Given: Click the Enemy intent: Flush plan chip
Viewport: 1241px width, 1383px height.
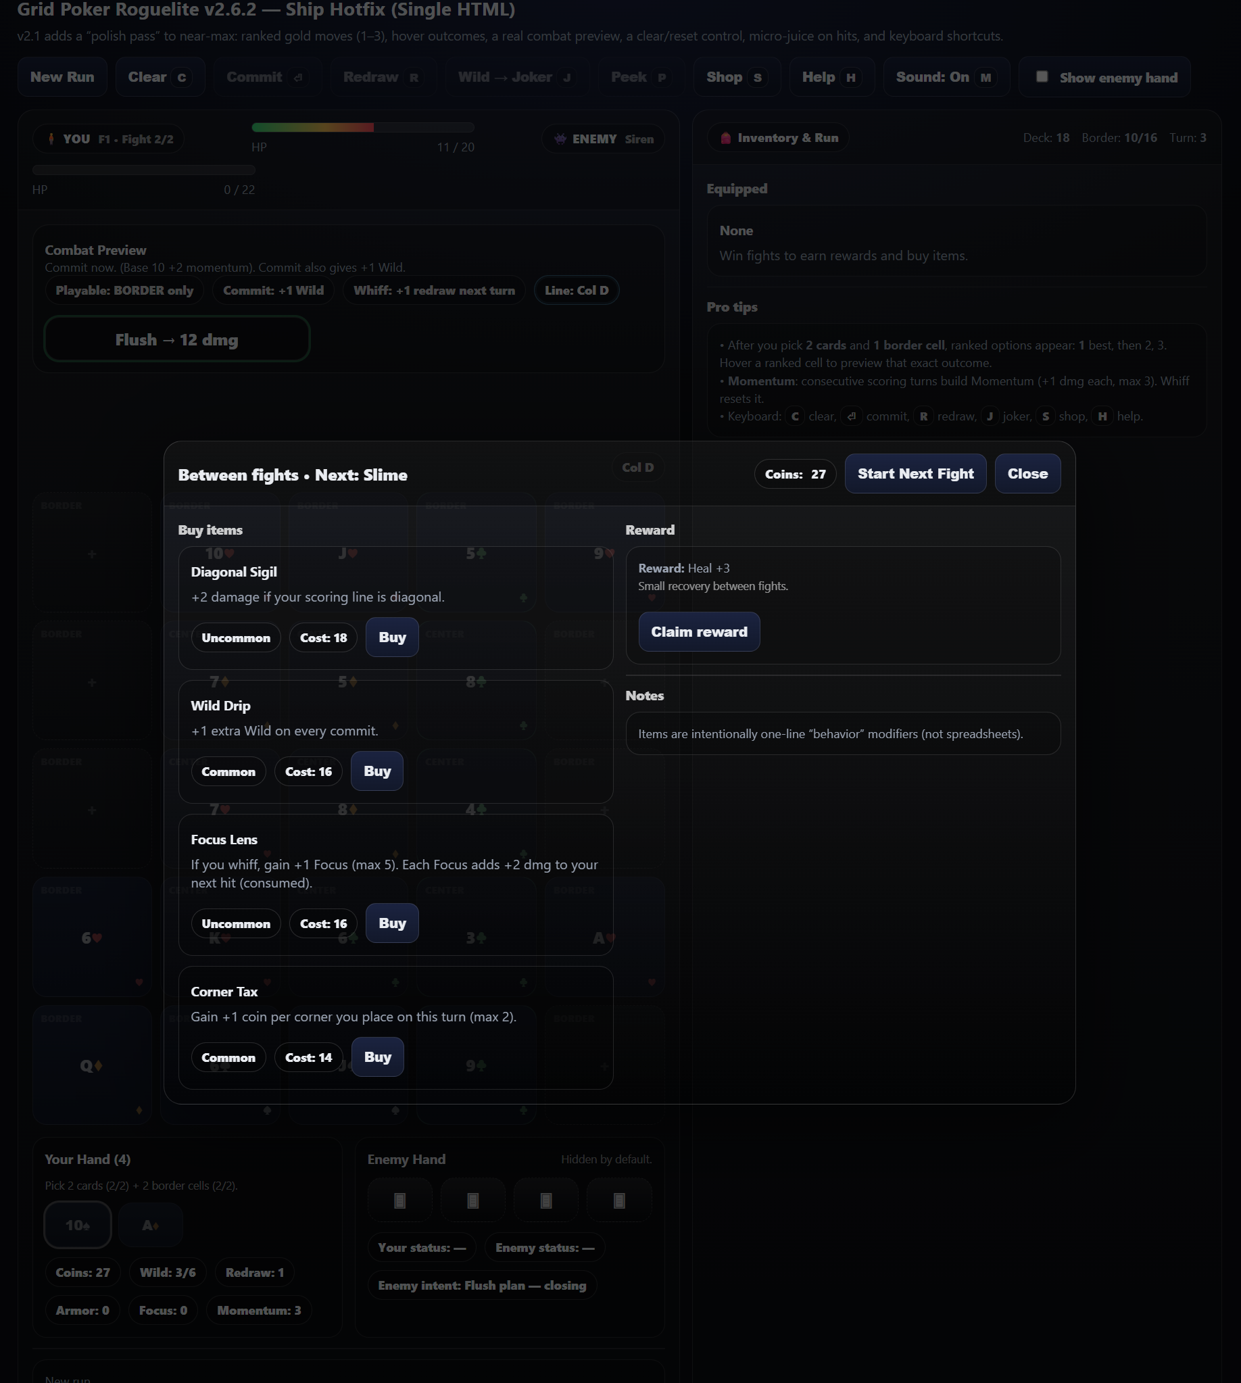Looking at the screenshot, I should point(482,1285).
